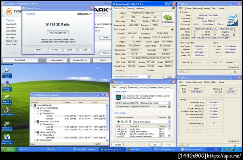
Task: Click the monitor icon under Target adapter
Action: (x=118, y=97)
